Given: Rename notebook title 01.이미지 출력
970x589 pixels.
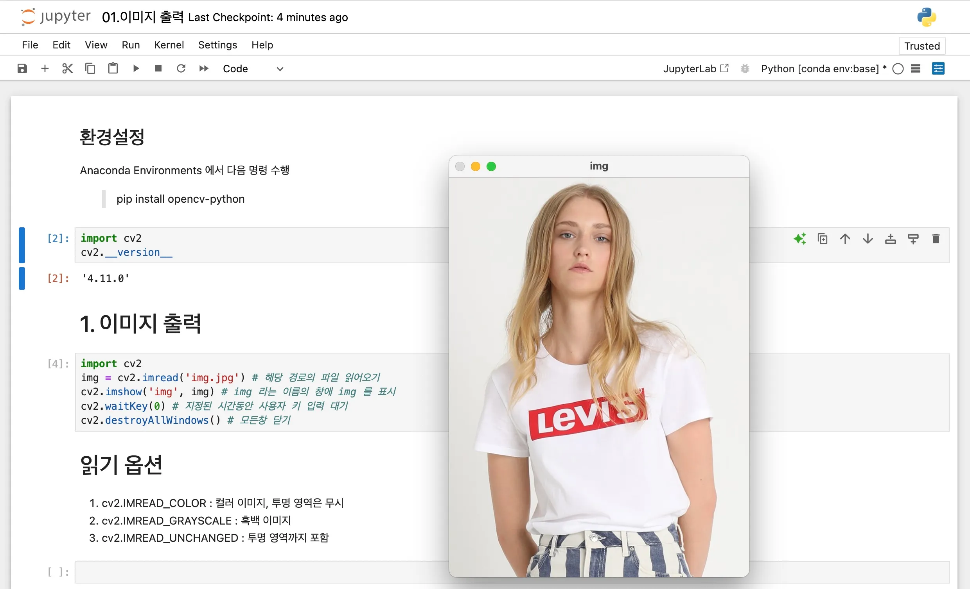Looking at the screenshot, I should 143,17.
